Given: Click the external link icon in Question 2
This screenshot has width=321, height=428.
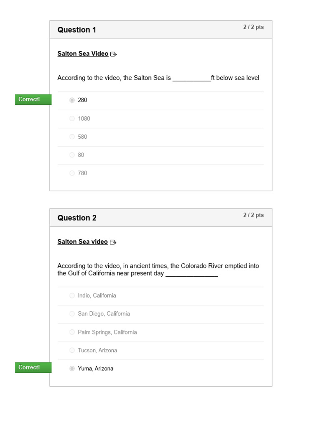Looking at the screenshot, I should (x=113, y=242).
